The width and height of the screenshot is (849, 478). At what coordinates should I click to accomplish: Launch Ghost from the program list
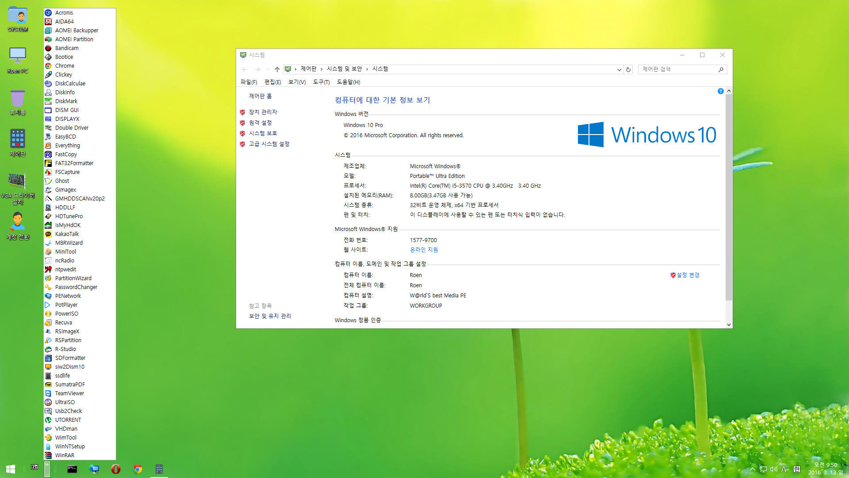click(x=80, y=181)
